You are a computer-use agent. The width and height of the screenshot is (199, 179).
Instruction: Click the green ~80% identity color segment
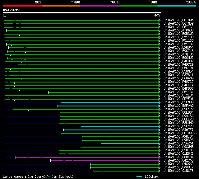click(x=138, y=6)
